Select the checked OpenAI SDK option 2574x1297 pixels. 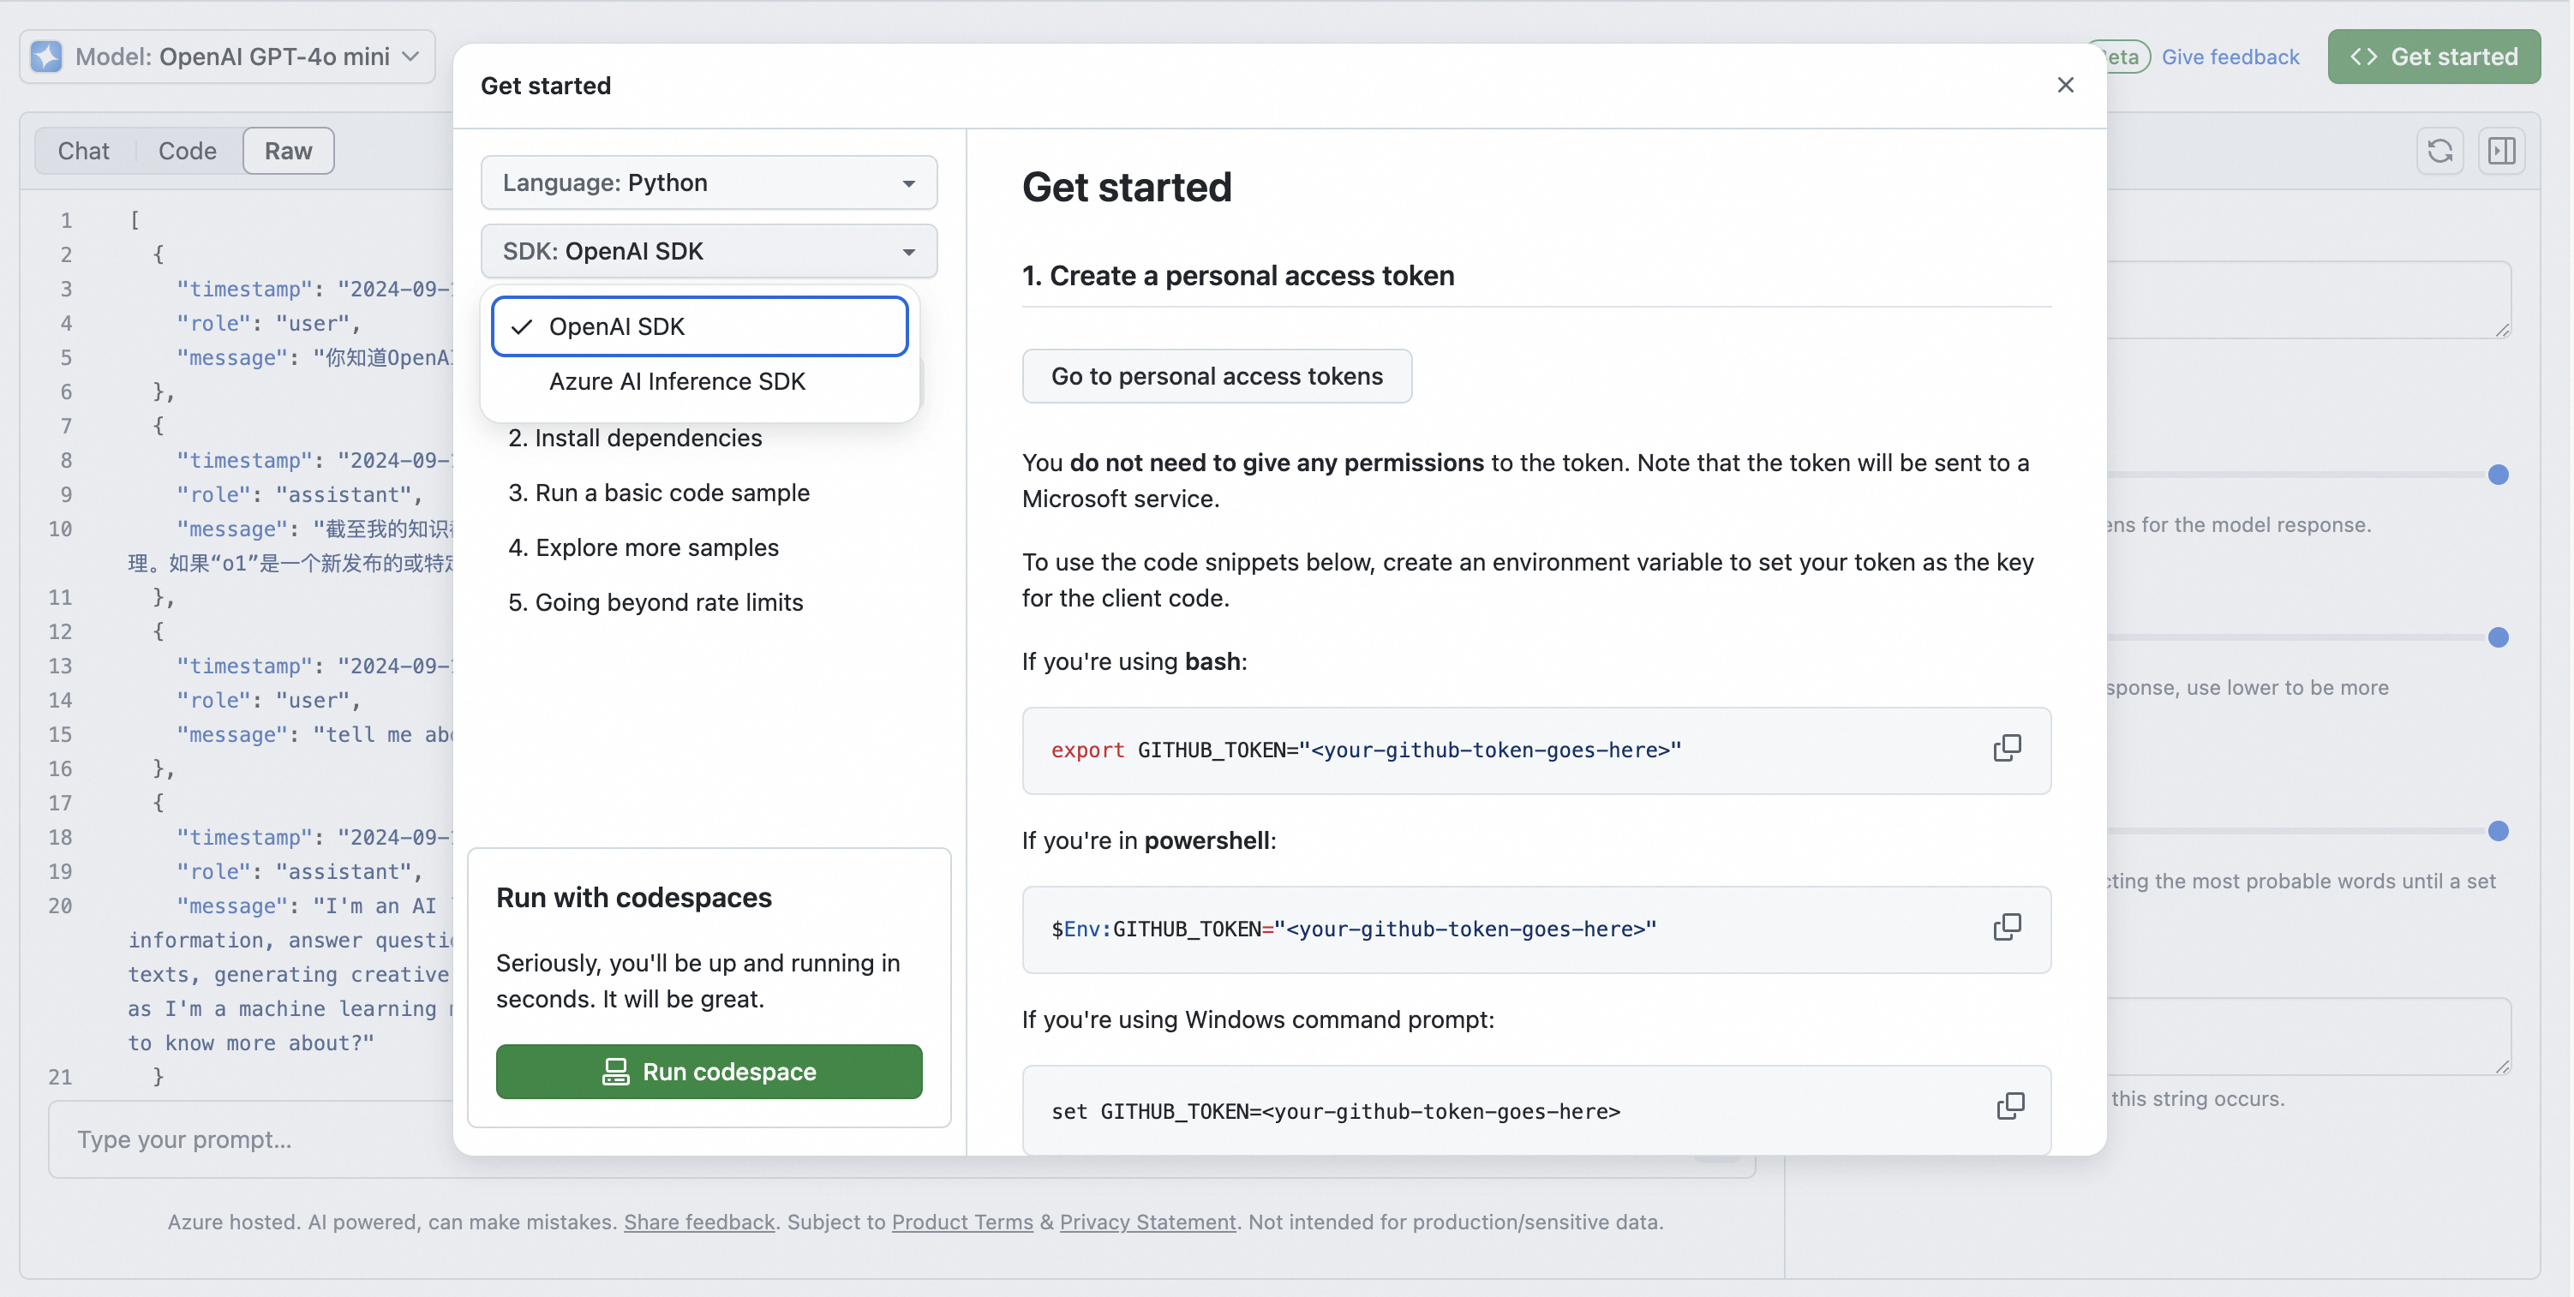point(699,326)
